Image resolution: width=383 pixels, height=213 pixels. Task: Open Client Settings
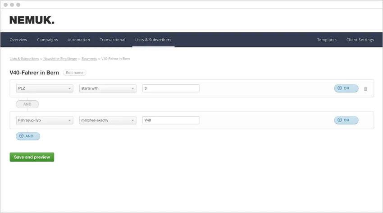pyautogui.click(x=360, y=40)
